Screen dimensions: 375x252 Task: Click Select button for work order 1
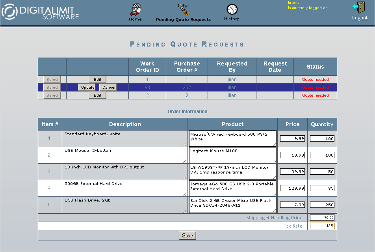[52, 80]
